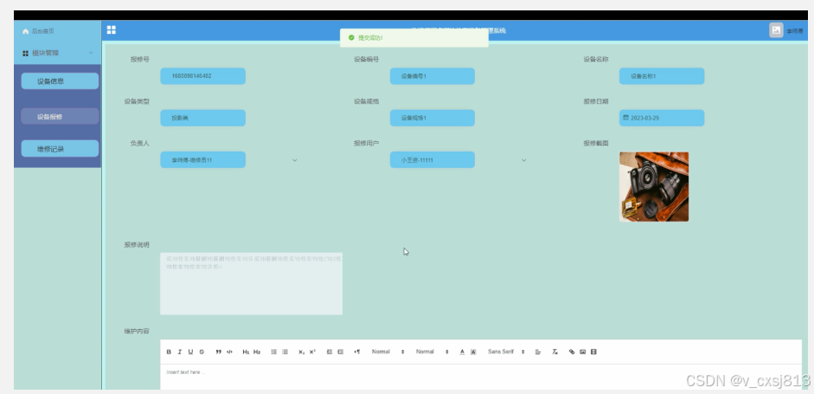This screenshot has width=814, height=394.
Task: Apply subscript formatting
Action: coord(302,352)
